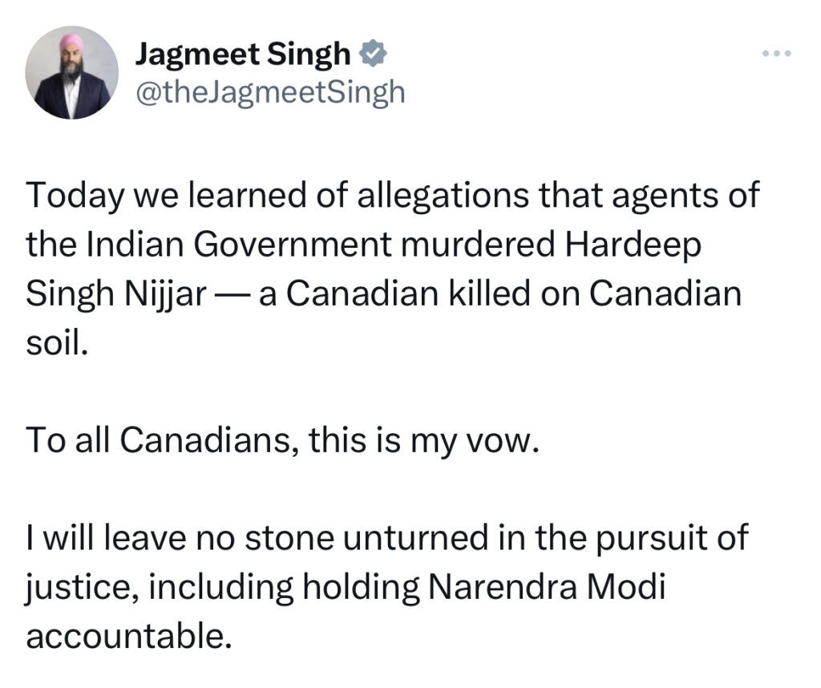Screen dimensions: 821x688
Task: Open the three-dot more options menu
Action: [x=777, y=55]
